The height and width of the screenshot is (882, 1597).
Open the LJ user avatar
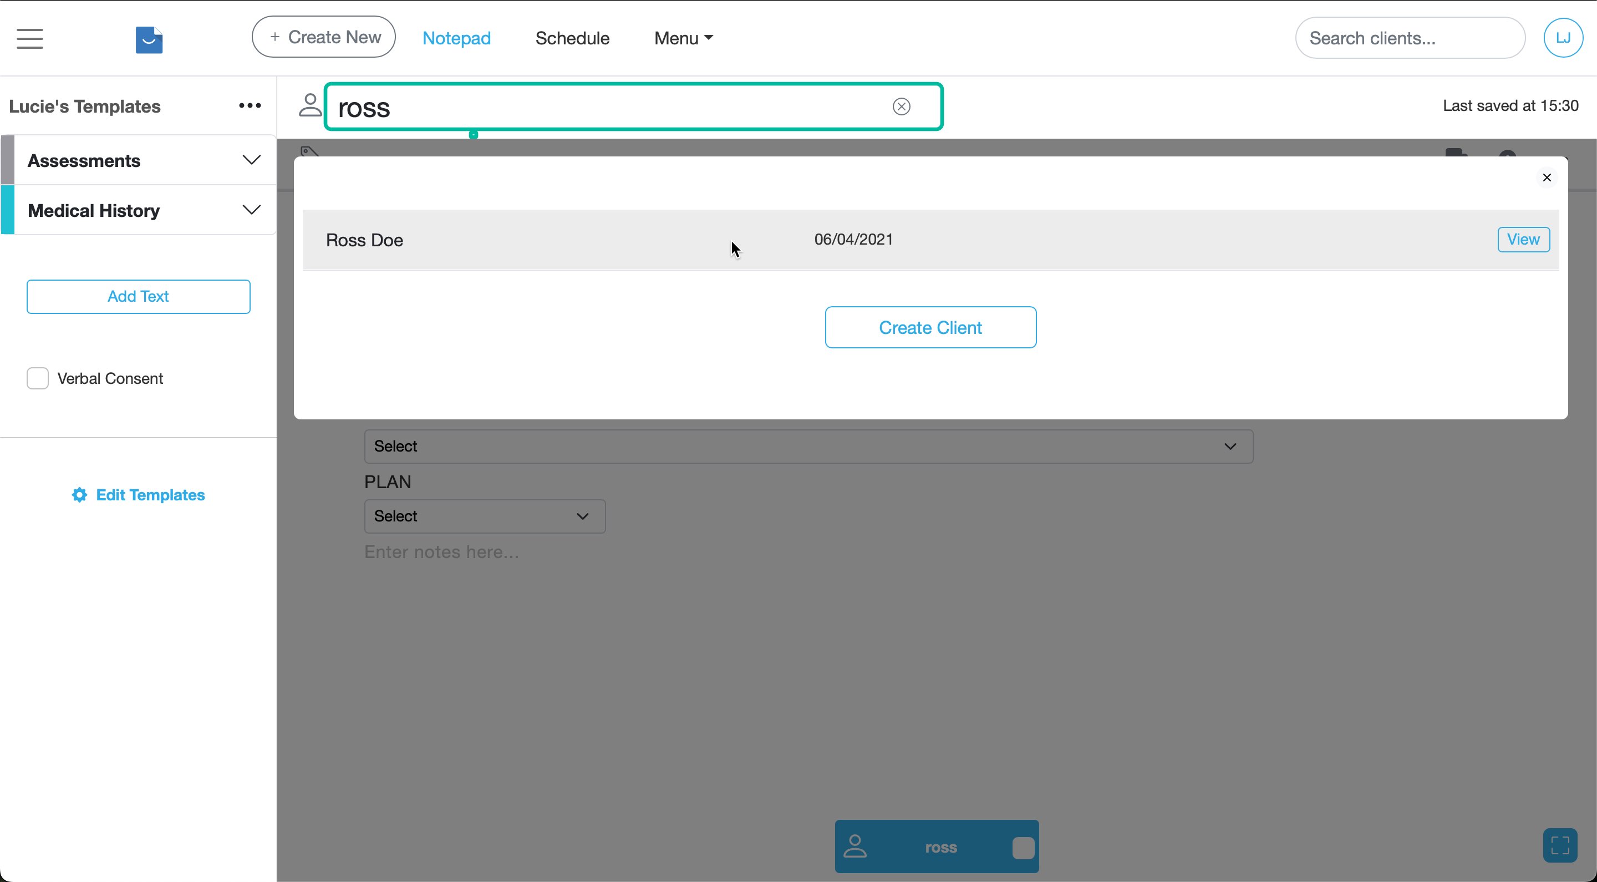click(x=1563, y=38)
